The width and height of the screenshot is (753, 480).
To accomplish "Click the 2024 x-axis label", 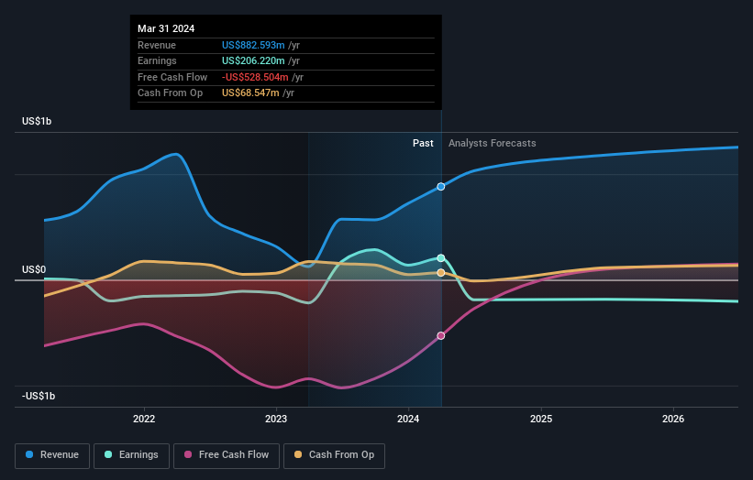I will point(408,419).
